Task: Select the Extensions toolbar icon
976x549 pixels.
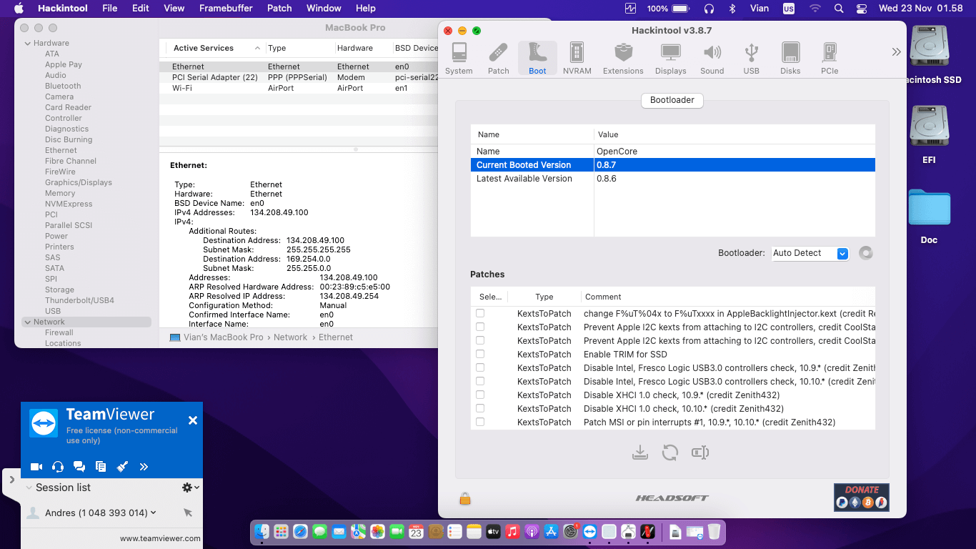Action: coord(623,59)
